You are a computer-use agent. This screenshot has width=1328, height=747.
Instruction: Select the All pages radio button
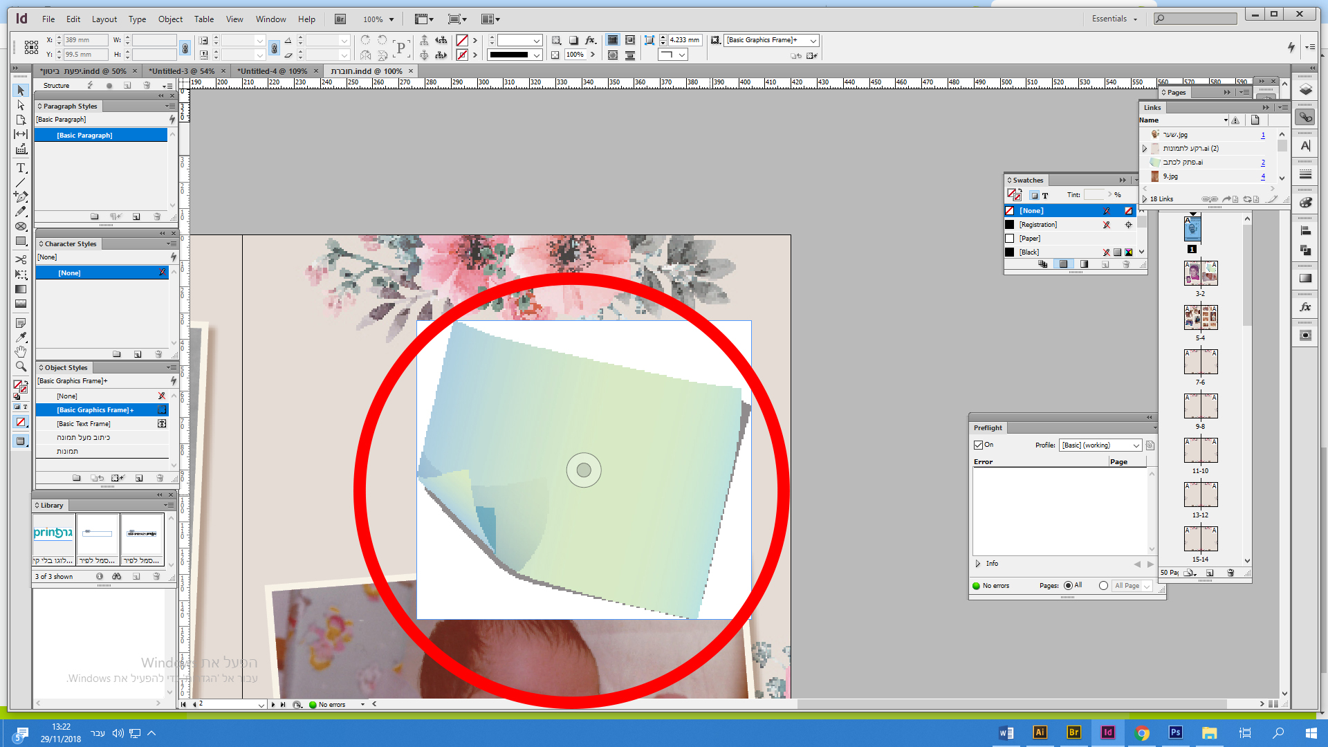tap(1068, 586)
